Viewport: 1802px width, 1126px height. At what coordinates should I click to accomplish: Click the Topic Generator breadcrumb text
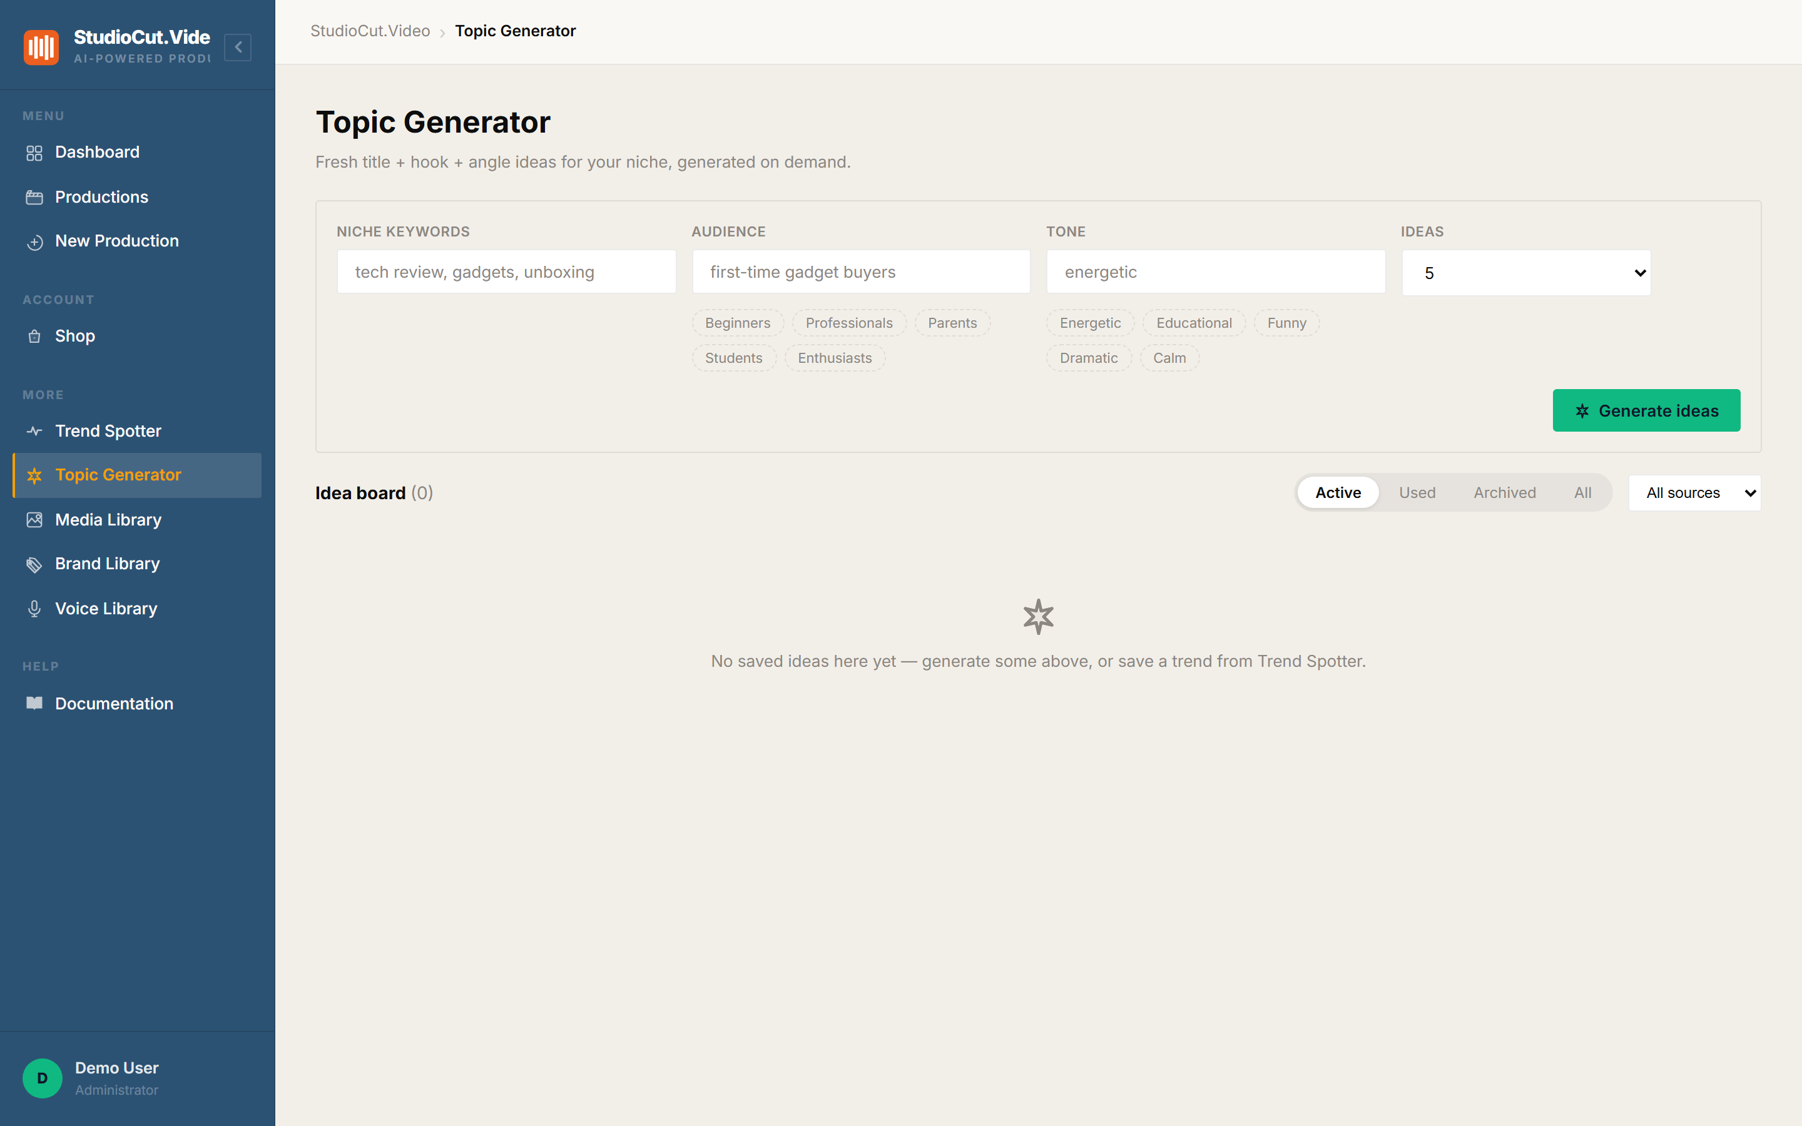coord(516,31)
